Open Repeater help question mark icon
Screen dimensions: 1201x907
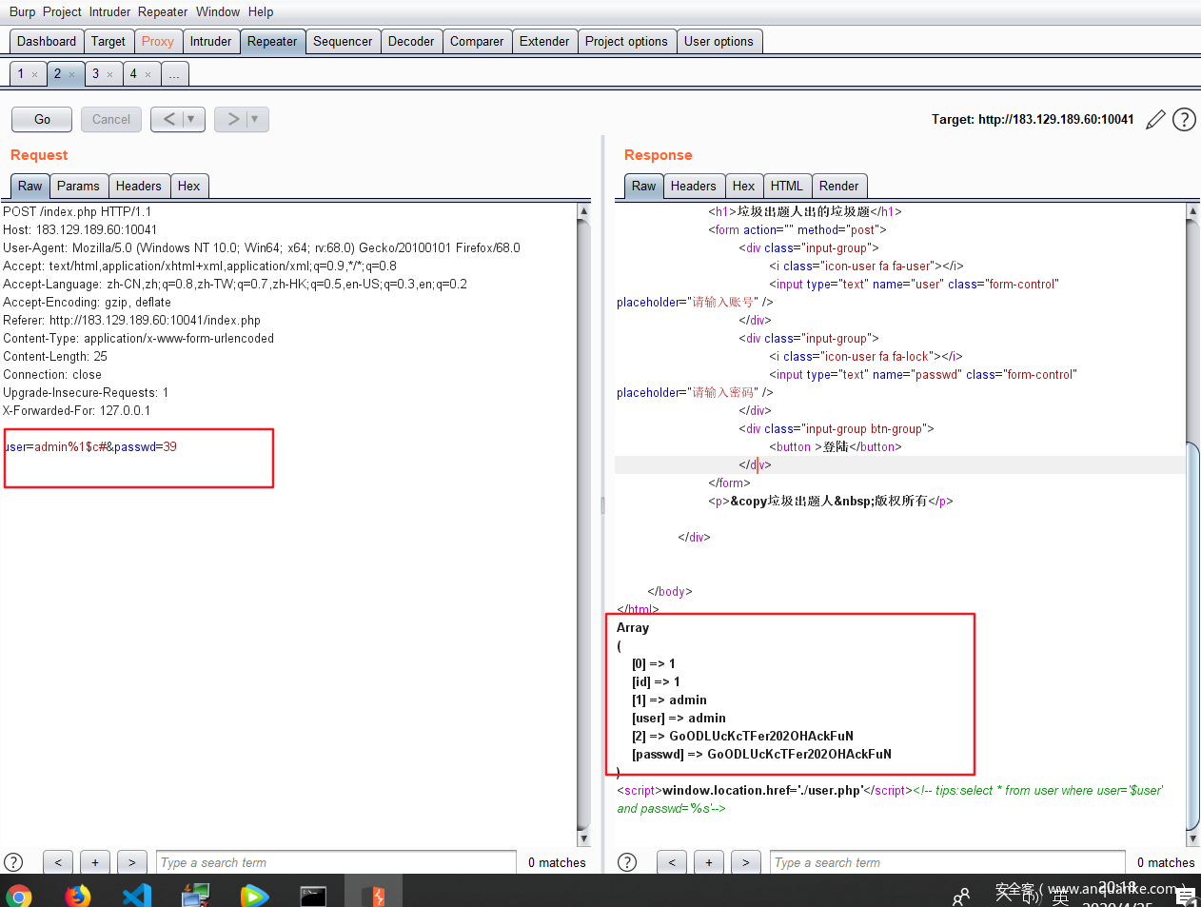[x=1184, y=120]
